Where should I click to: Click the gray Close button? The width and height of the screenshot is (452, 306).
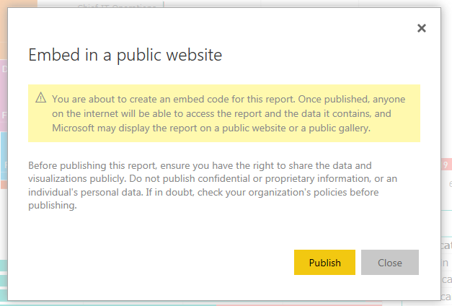click(390, 262)
